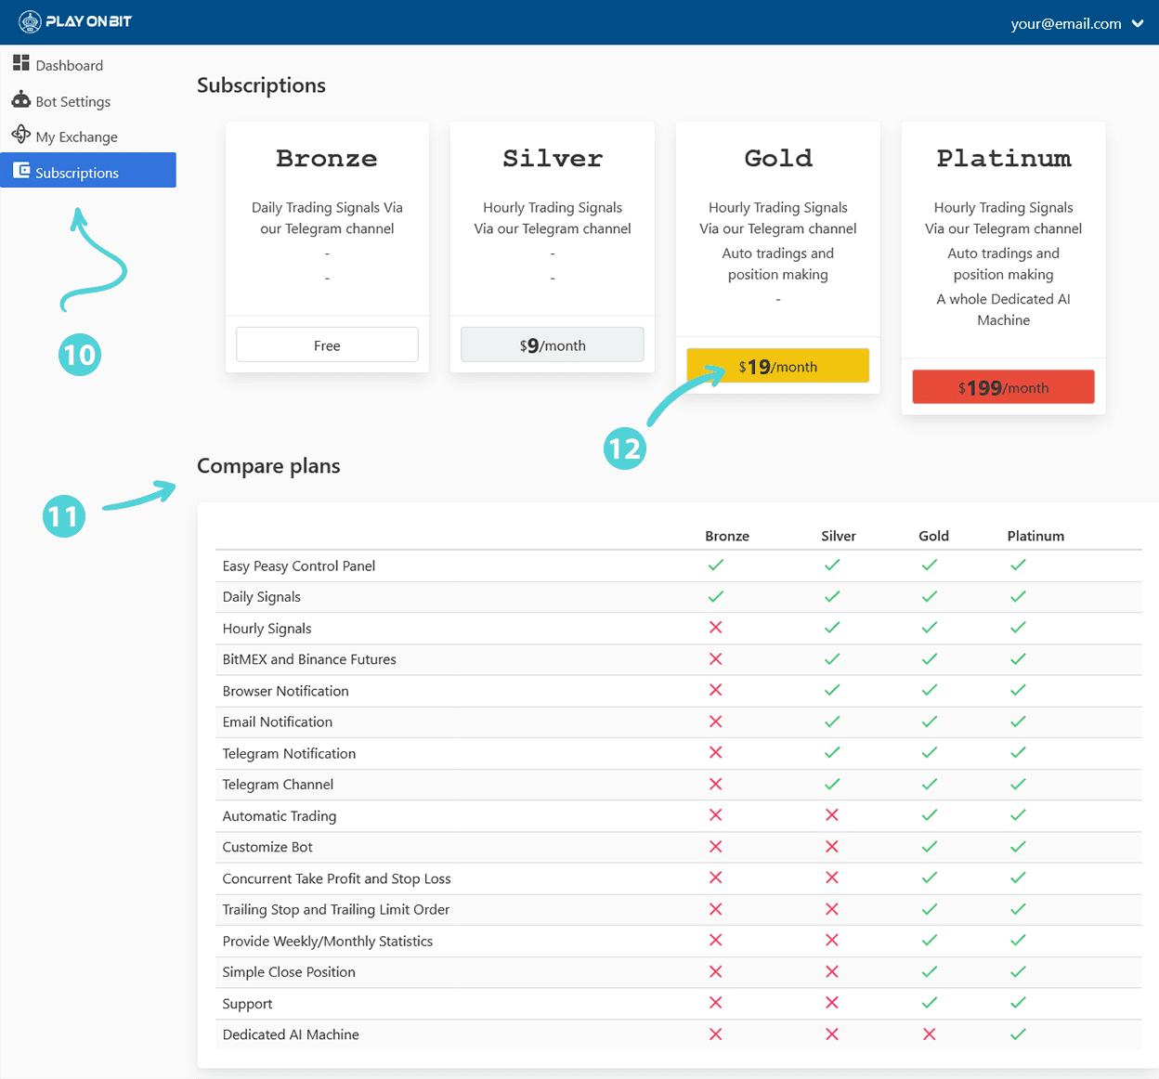Click Bronze cross for Hourly Signals
Image resolution: width=1159 pixels, height=1079 pixels.
[716, 627]
